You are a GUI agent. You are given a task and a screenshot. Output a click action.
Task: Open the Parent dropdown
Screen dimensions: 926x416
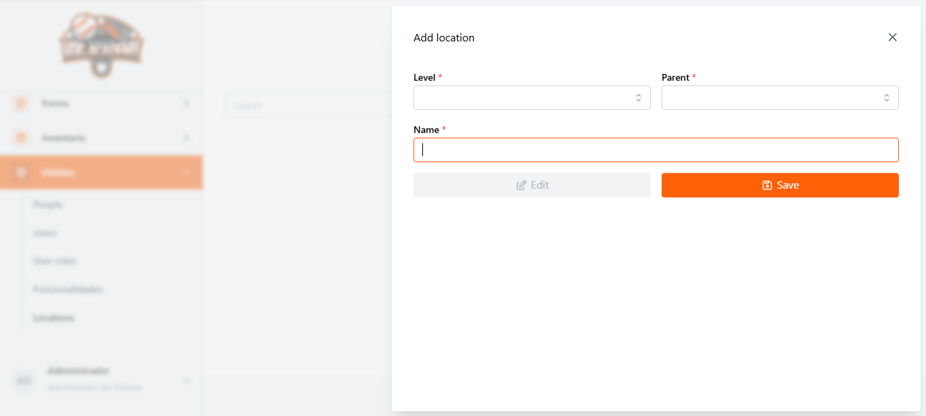(780, 98)
